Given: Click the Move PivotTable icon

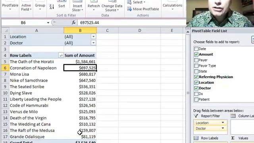Looking at the screenshot, I should click(x=129, y=9).
